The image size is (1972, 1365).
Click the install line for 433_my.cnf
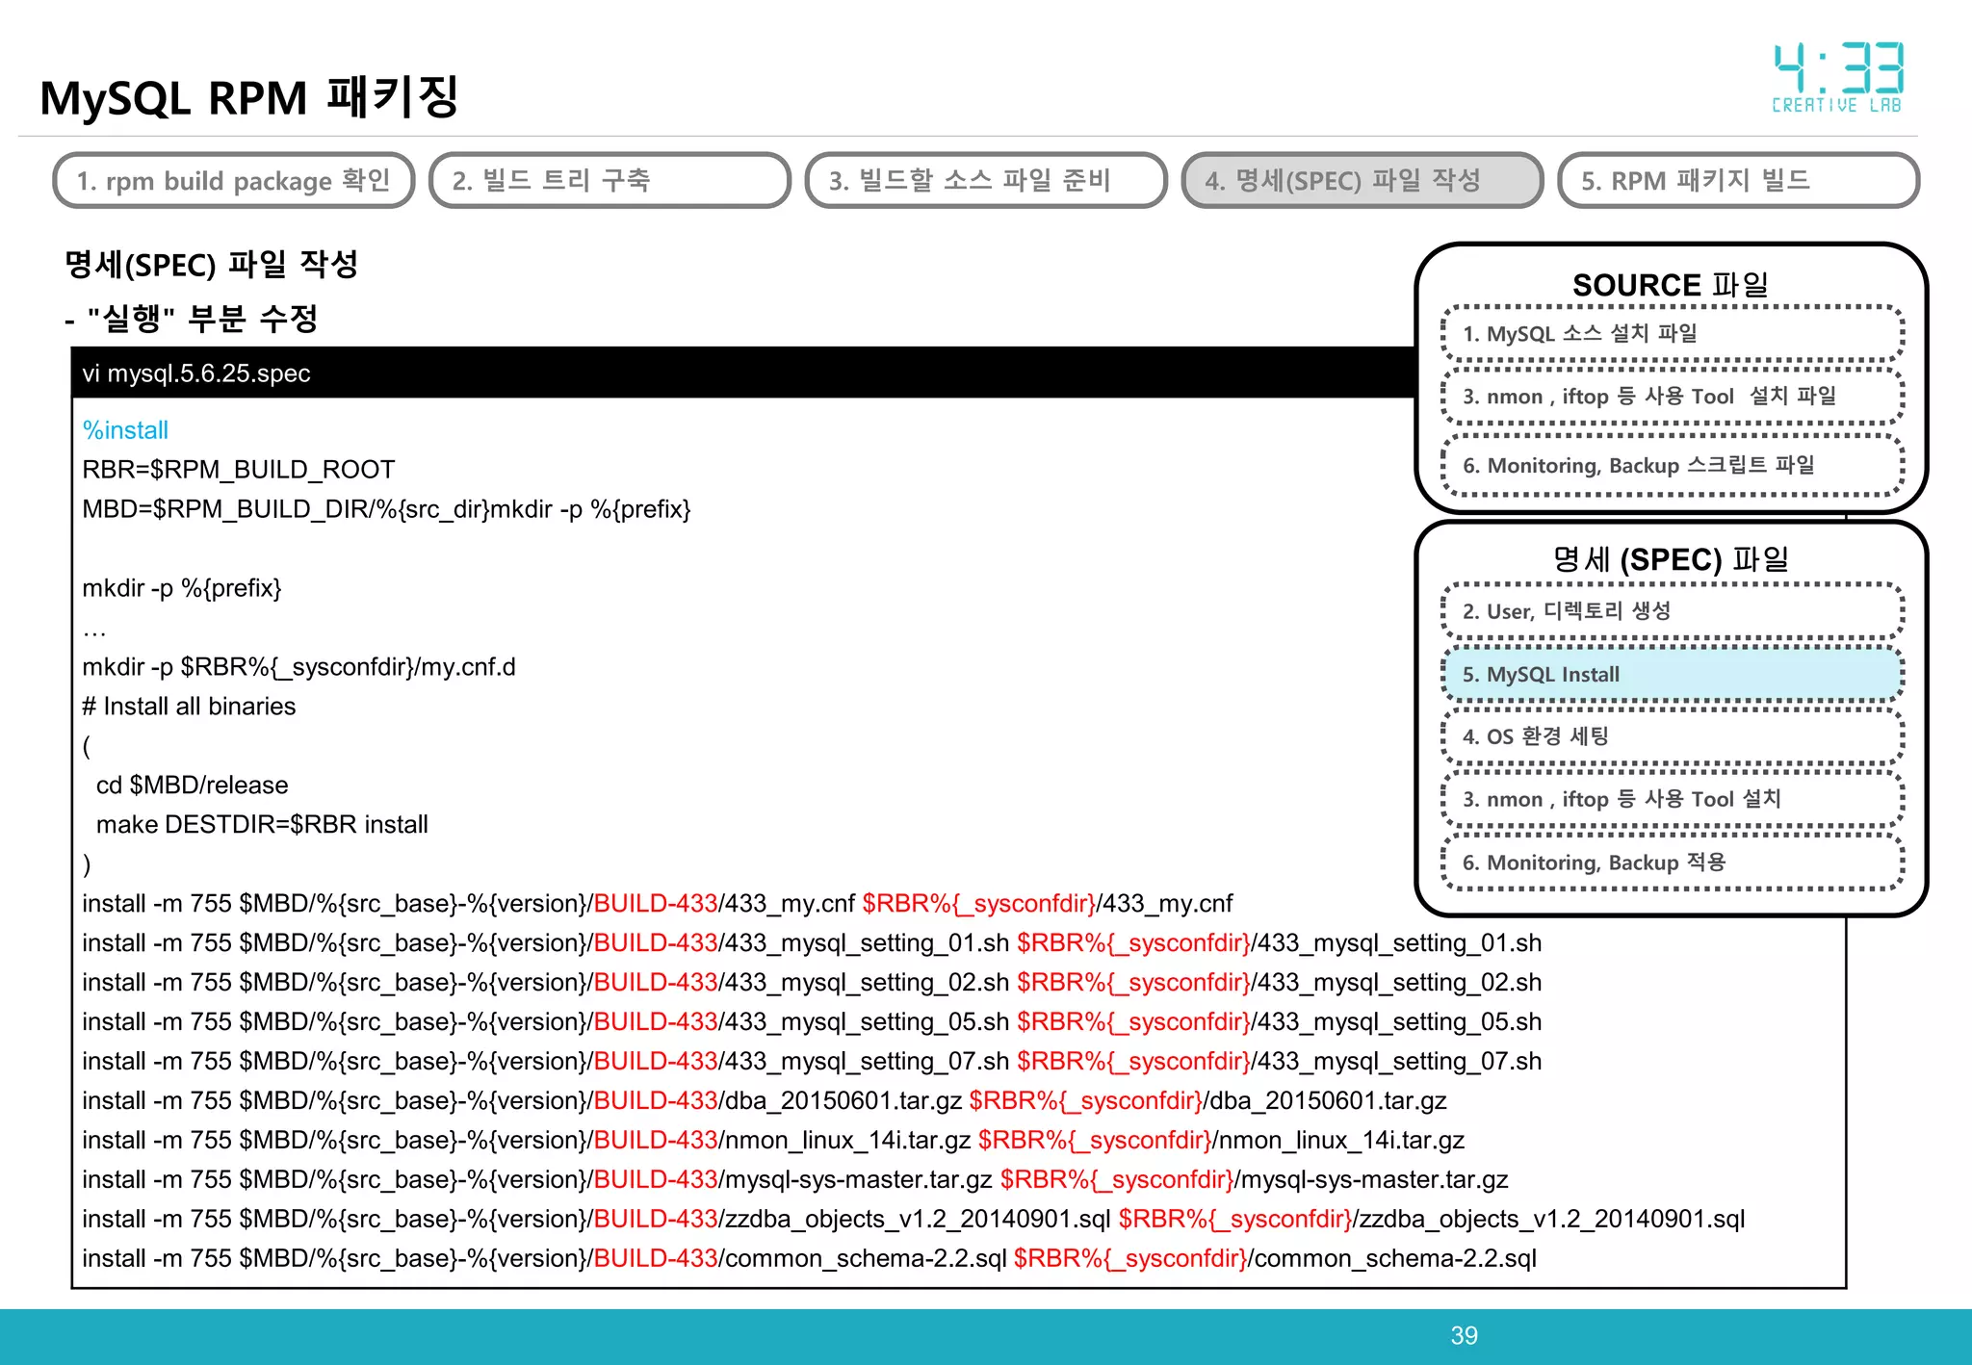tap(658, 904)
